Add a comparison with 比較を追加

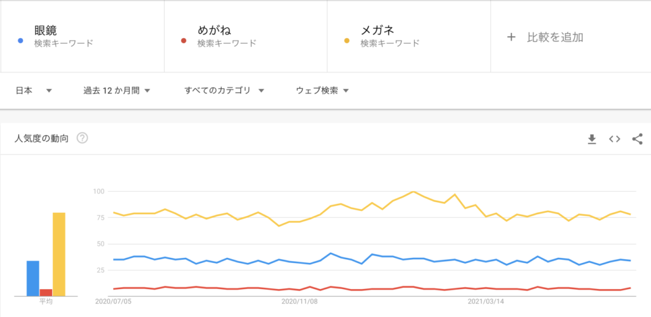555,37
